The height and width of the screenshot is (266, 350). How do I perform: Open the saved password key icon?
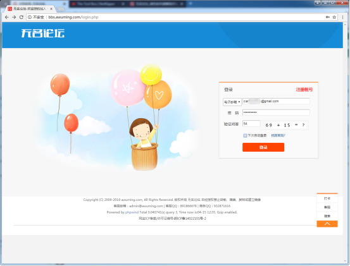[327, 17]
